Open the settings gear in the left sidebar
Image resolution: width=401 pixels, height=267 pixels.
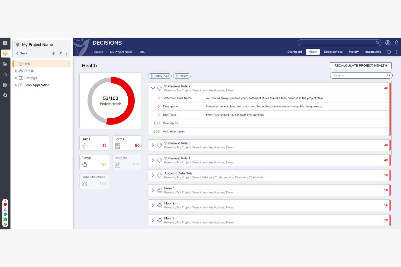[x=5, y=95]
